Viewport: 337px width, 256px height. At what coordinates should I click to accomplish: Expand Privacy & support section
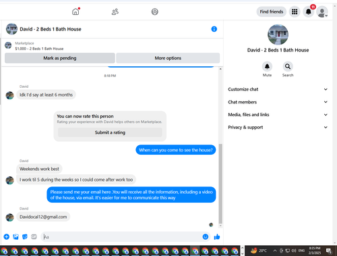278,127
